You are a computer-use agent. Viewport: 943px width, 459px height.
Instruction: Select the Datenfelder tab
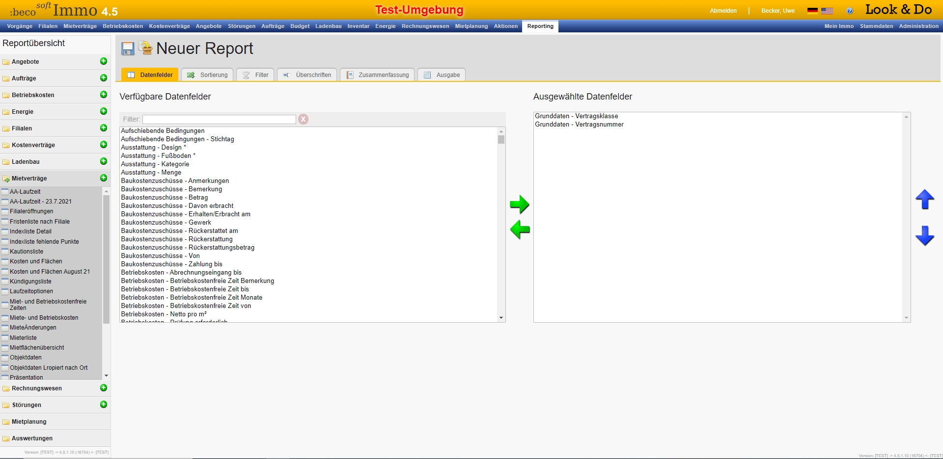150,75
